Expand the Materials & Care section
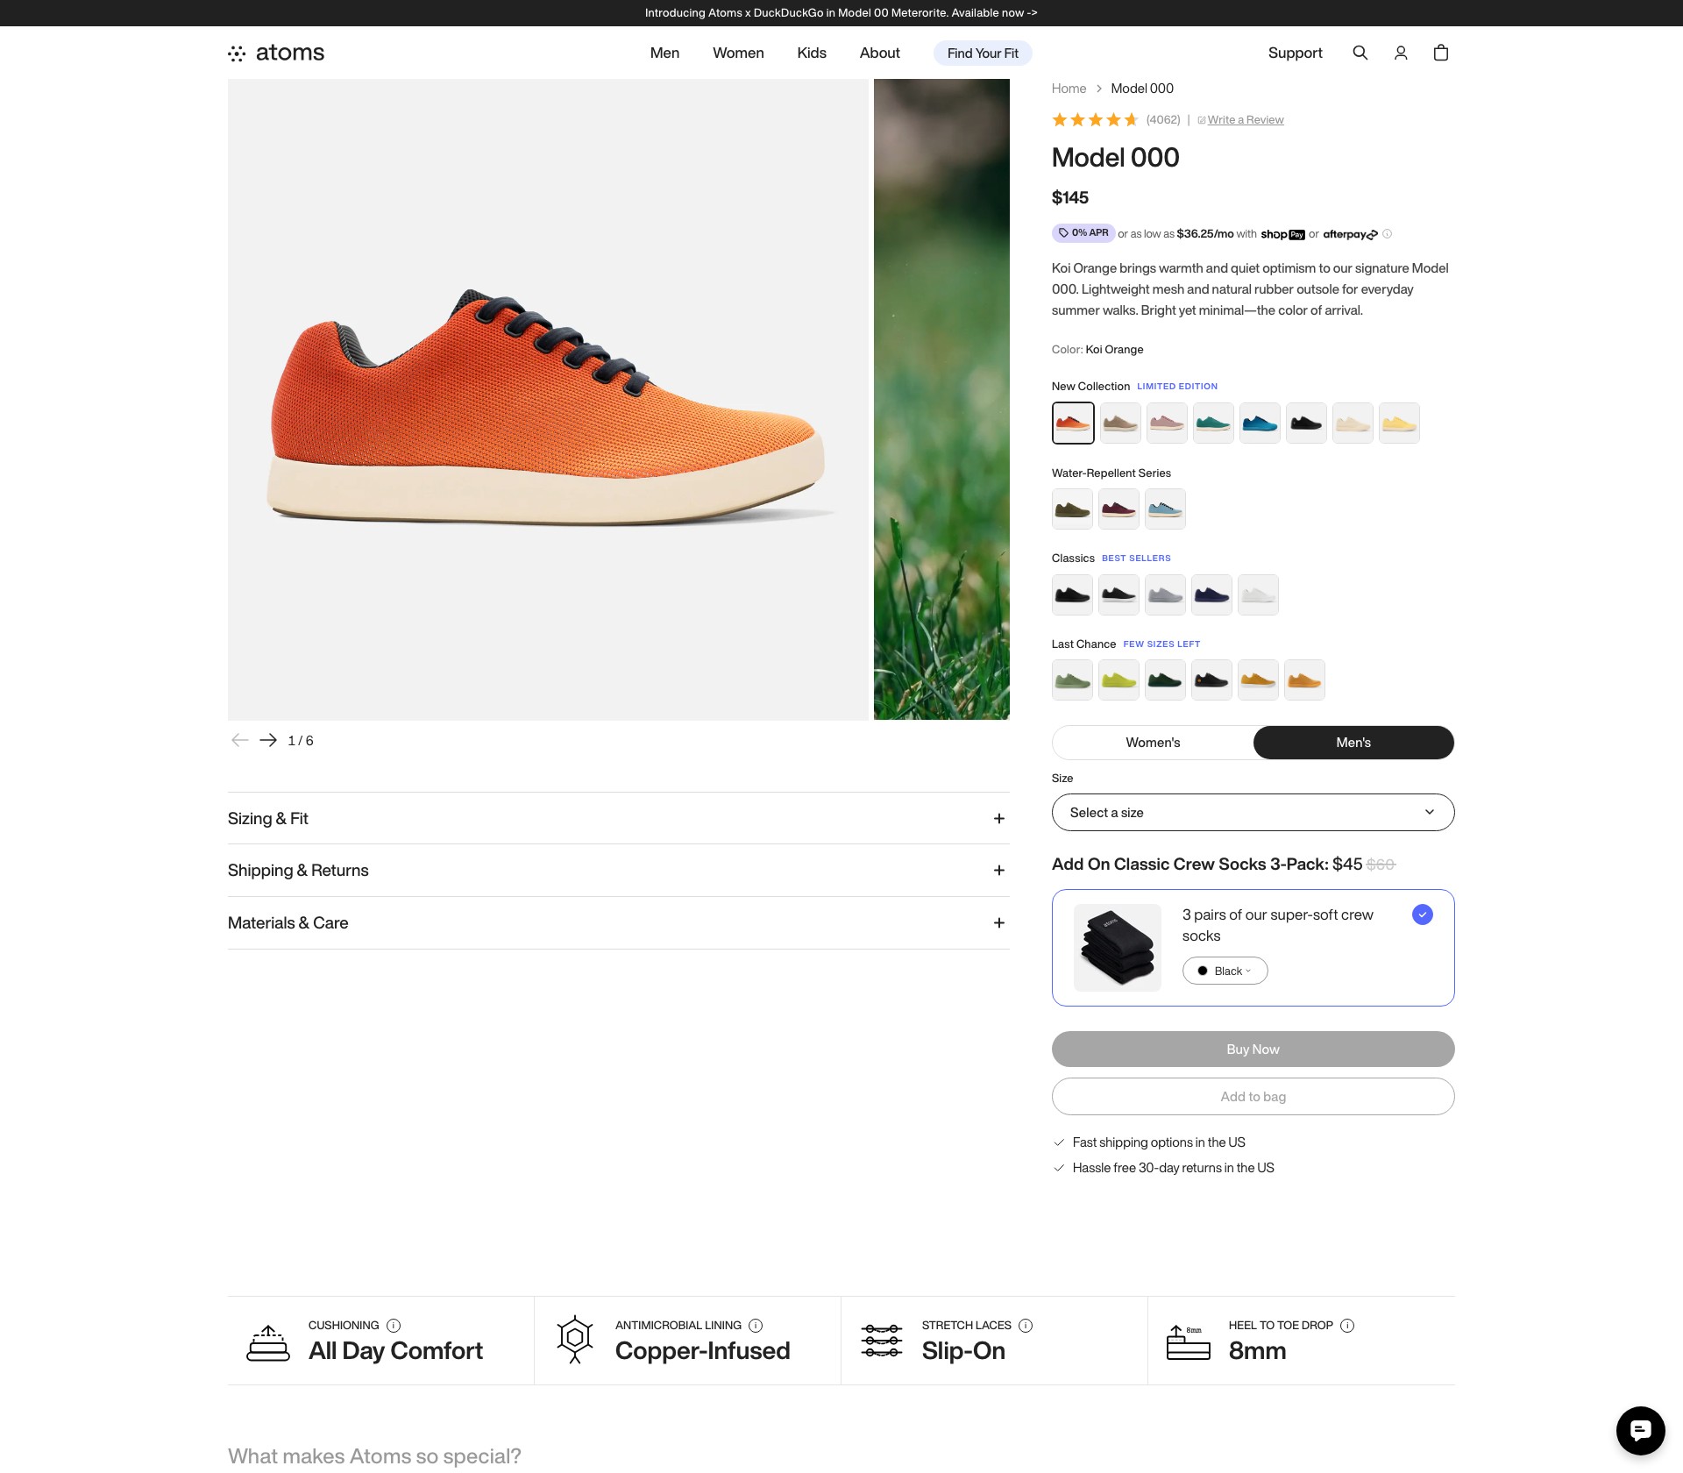This screenshot has height=1473, width=1683. (x=619, y=922)
